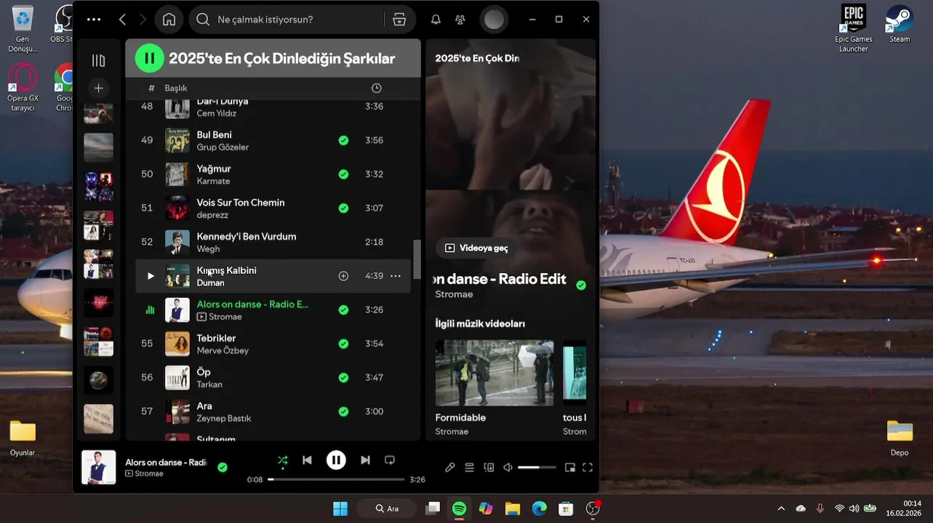The image size is (933, 523).
Task: Add Kırmış Kalbini to Liked Songs
Action: (343, 276)
